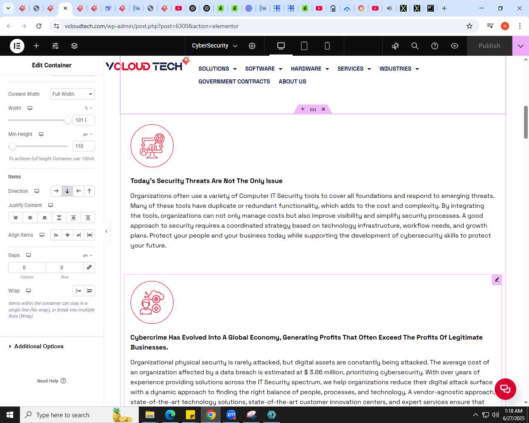The image size is (529, 423).
Task: Choose Justify Content start option
Action: pyautogui.click(x=16, y=218)
